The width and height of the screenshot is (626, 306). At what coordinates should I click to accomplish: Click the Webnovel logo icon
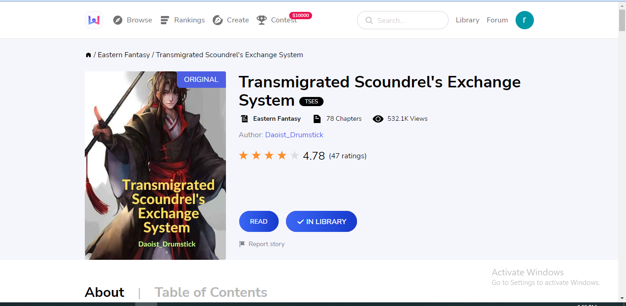[94, 20]
